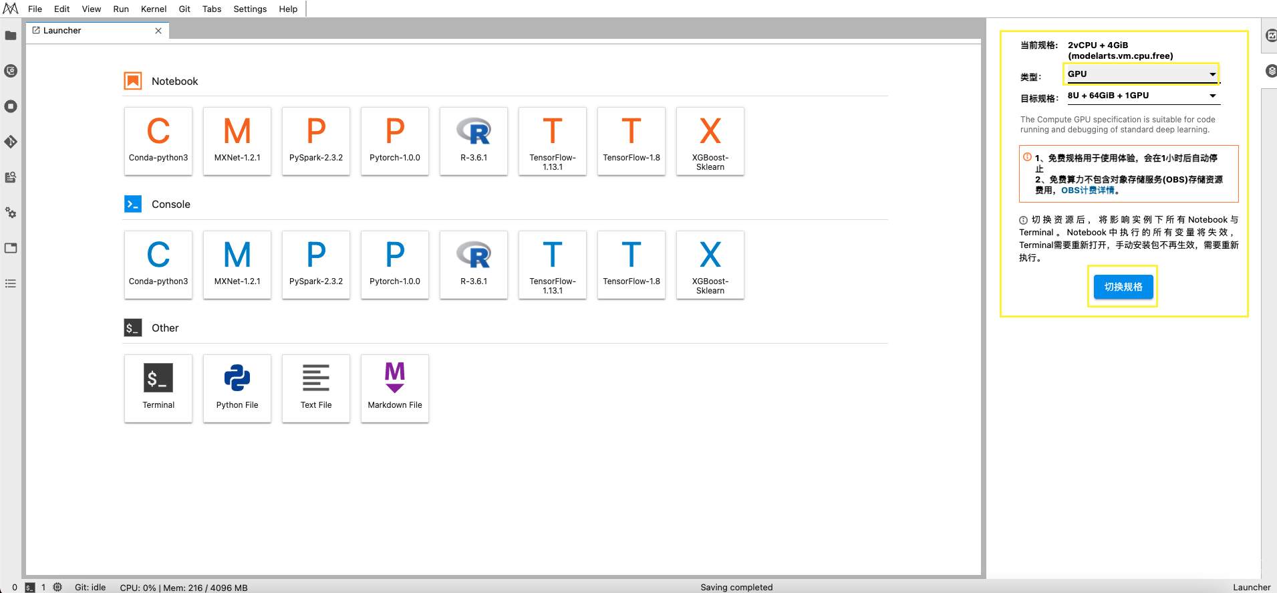The image size is (1277, 593).
Task: Launch R-3.6.1 notebook
Action: coord(474,141)
